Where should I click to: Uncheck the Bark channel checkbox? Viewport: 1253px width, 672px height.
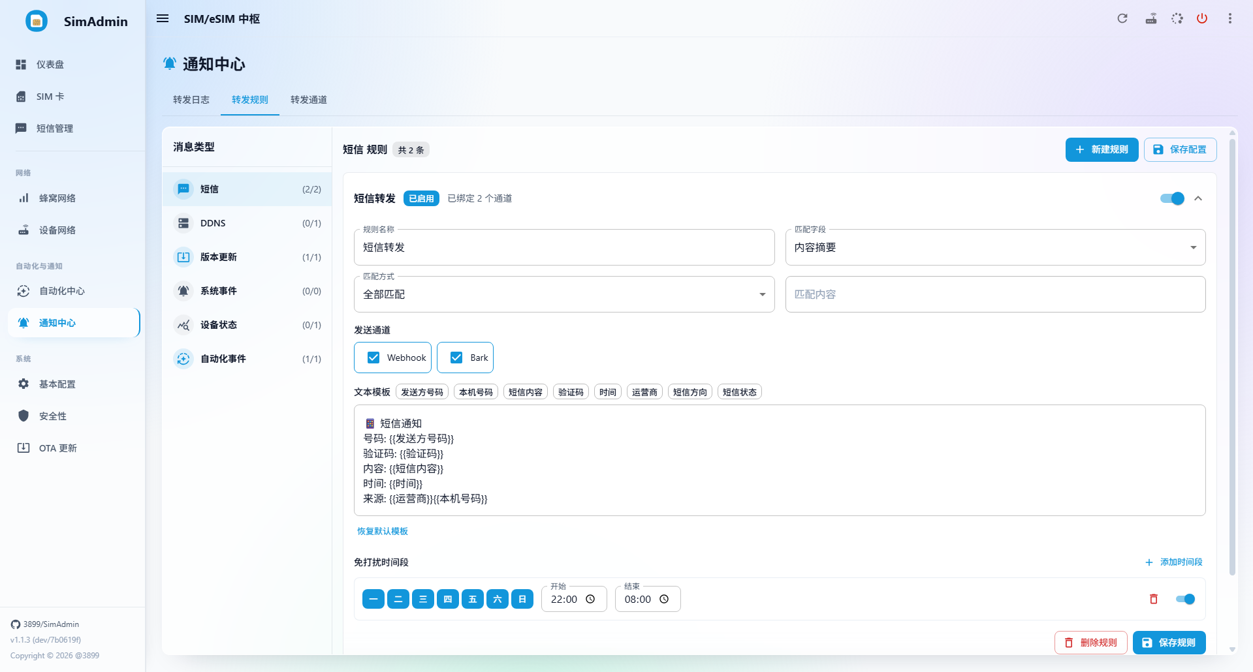tap(456, 358)
